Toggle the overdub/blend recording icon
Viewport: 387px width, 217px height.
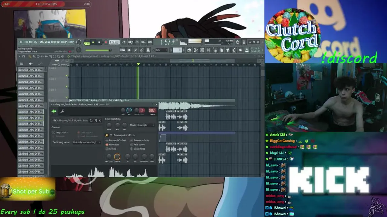[x=143, y=42]
